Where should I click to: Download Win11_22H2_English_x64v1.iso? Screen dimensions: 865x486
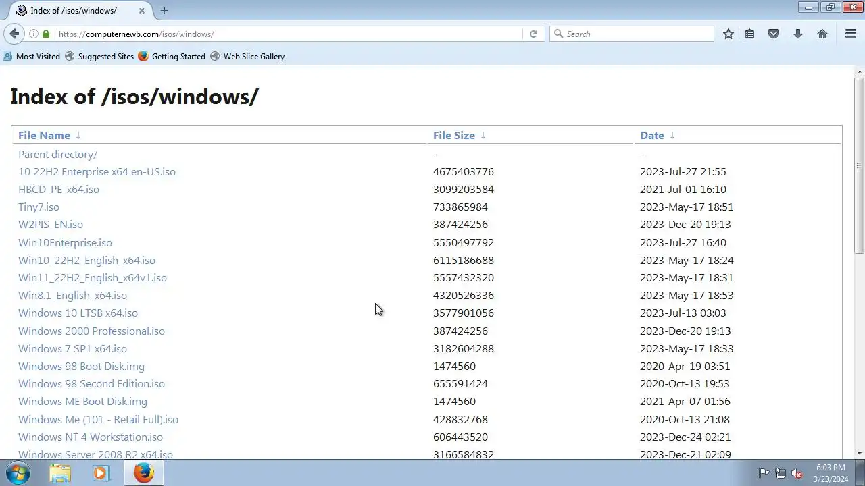pyautogui.click(x=93, y=277)
